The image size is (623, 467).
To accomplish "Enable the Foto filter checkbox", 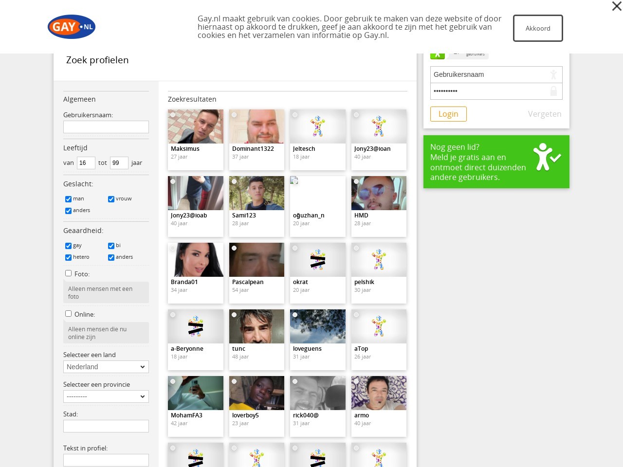I will click(69, 273).
